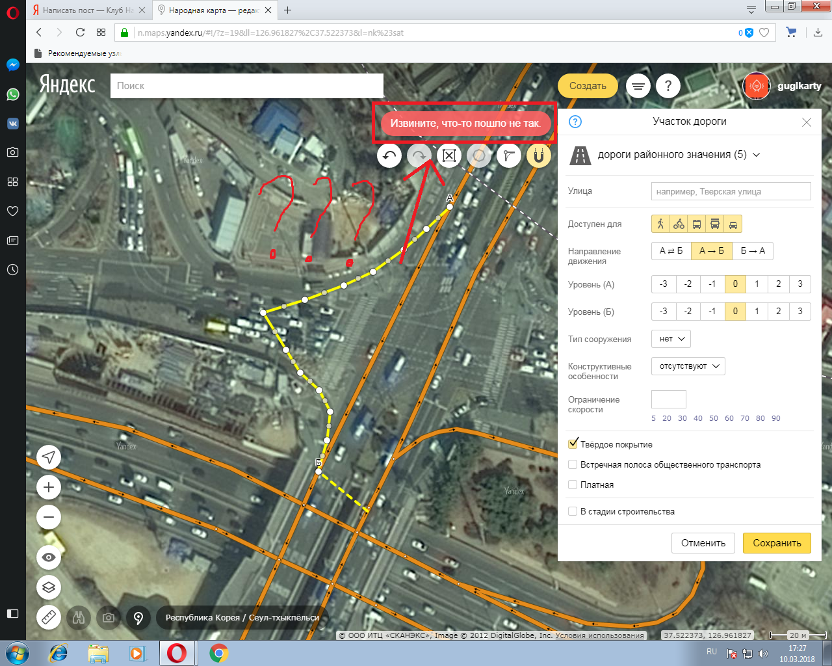Viewport: 832px width, 666px height.
Task: Open WhatsApp in the Opera sidebar
Action: (12, 94)
